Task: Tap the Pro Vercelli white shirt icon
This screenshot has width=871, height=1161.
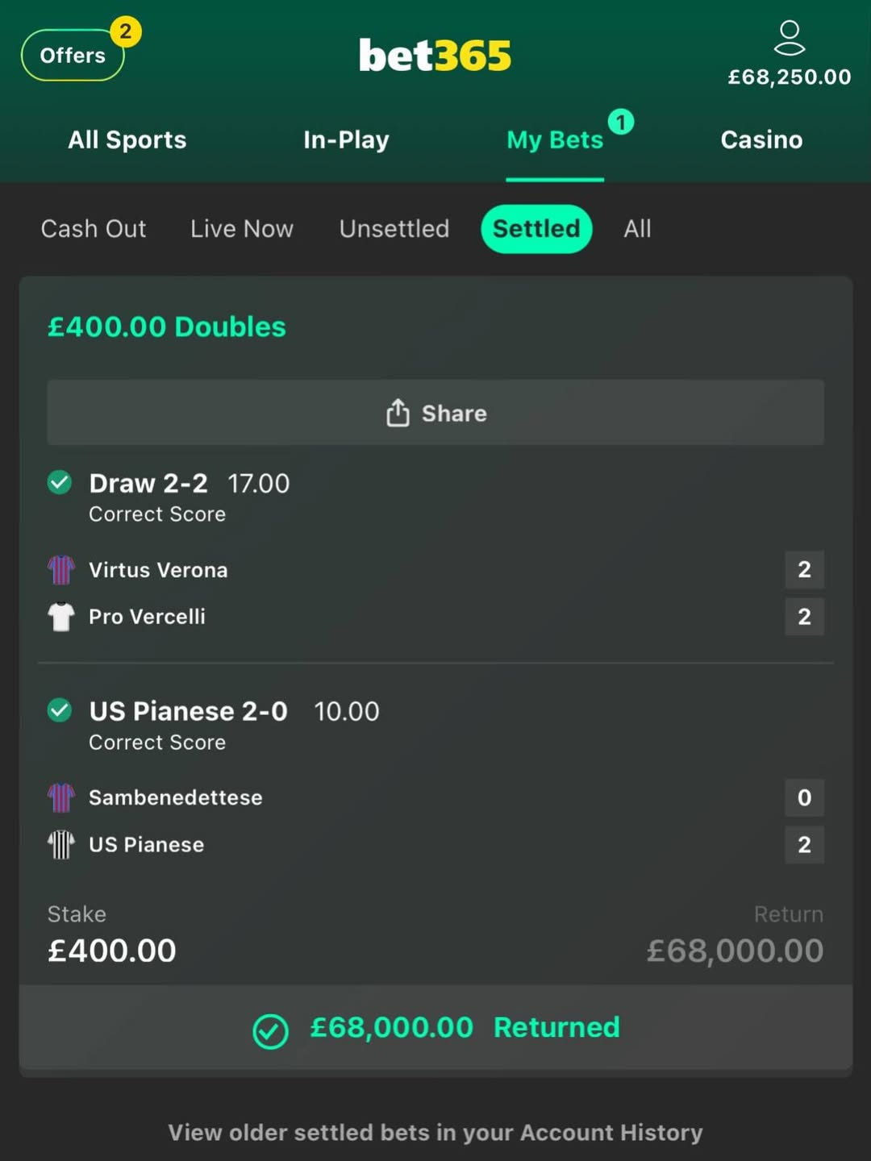Action: [61, 617]
